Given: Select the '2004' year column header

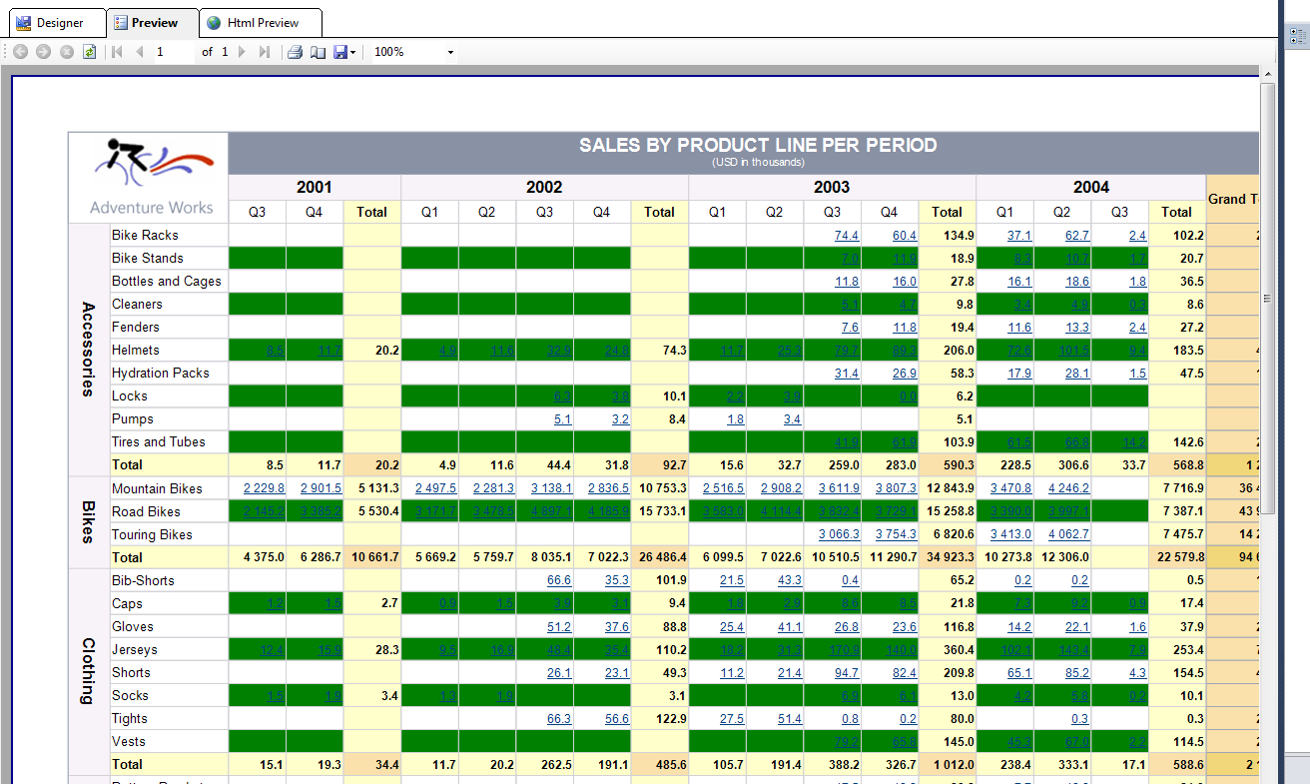Looking at the screenshot, I should 1091,187.
